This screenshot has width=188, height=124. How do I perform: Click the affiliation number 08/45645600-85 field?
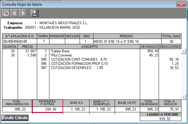coord(20,41)
